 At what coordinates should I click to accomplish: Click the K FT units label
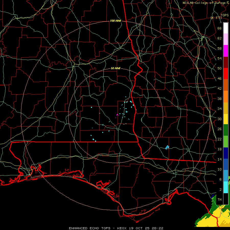pos(216,18)
